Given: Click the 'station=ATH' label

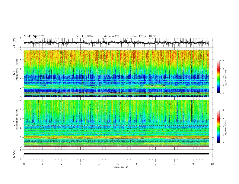Looking at the screenshot, I should [112, 36].
